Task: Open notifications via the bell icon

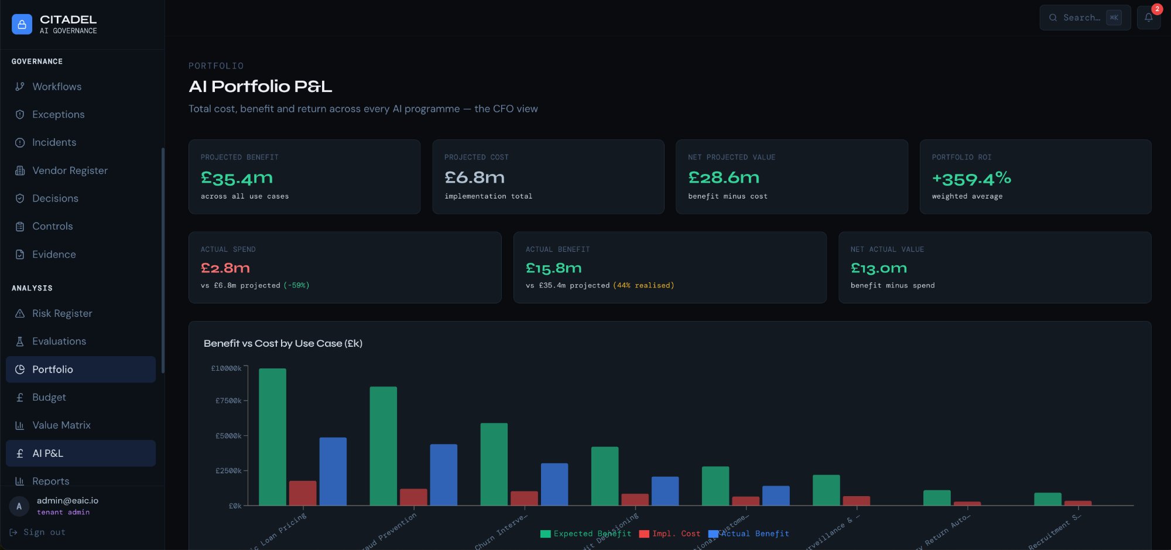Action: 1149,18
